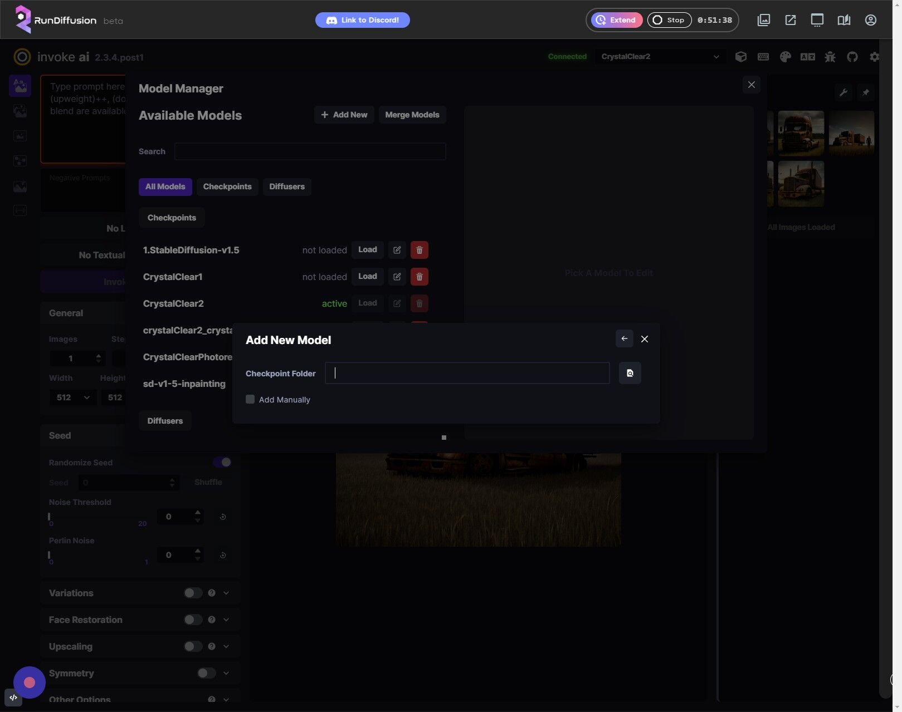Open the theme palette icon

785,57
